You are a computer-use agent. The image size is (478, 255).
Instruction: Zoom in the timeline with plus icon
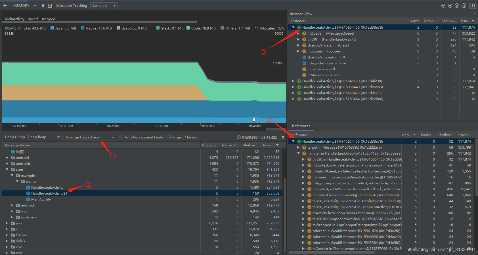pos(450,6)
